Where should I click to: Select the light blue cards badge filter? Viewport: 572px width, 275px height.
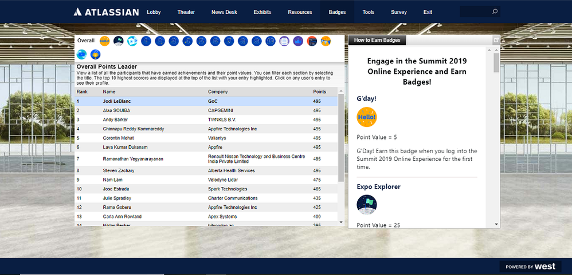coord(132,41)
